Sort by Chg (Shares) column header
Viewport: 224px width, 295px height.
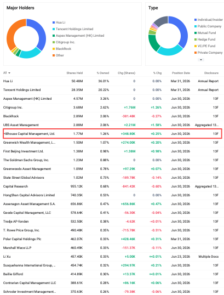127,73
